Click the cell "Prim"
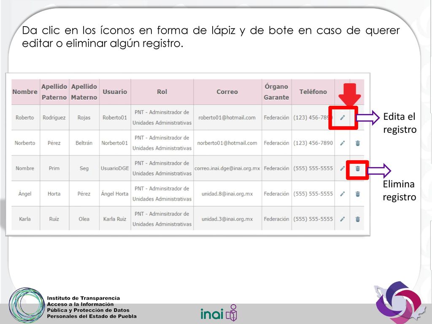The width and height of the screenshot is (432, 324). tap(54, 168)
